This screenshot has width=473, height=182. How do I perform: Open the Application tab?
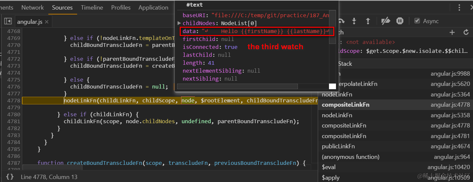coord(153,7)
